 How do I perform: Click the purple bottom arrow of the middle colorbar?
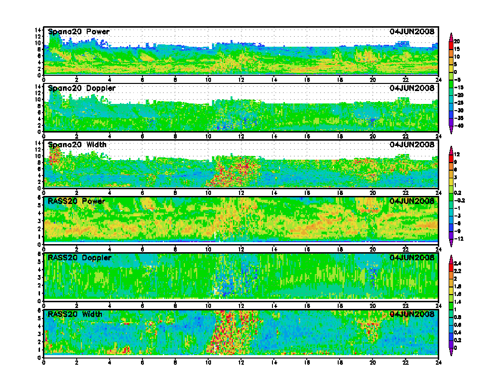451,245
